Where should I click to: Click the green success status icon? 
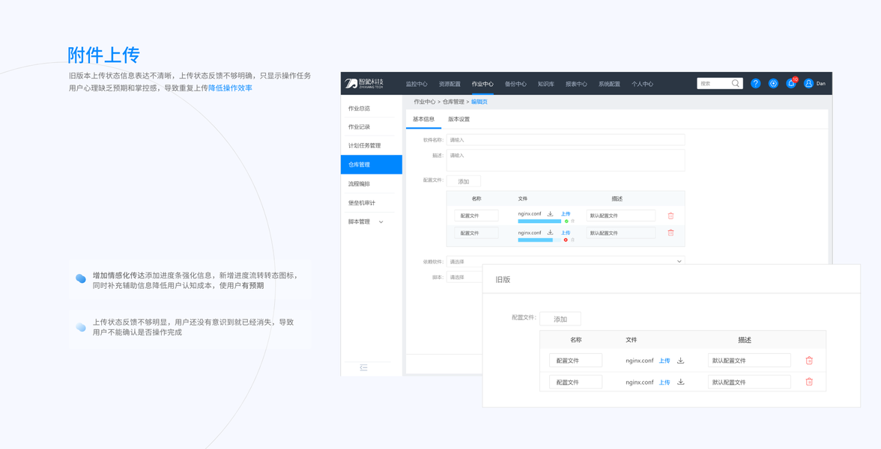pos(566,222)
